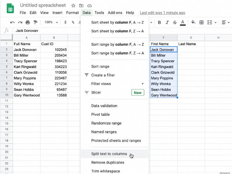The width and height of the screenshot is (232, 174).
Task: Click the First Name header cell
Action: click(x=164, y=44)
